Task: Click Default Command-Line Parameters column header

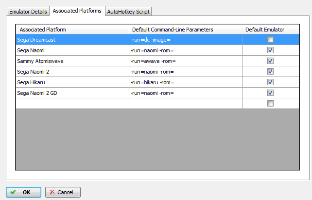Action: tap(186, 30)
